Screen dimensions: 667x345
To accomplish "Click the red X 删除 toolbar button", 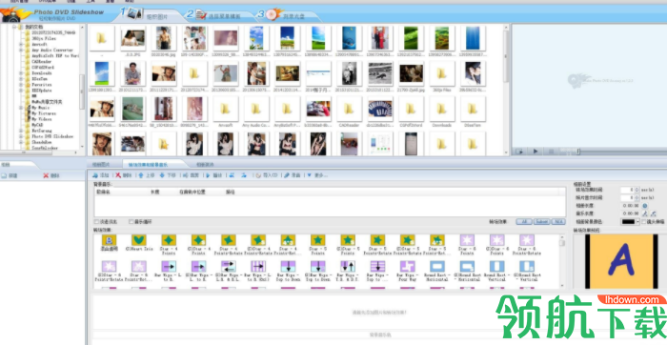I will [124, 175].
